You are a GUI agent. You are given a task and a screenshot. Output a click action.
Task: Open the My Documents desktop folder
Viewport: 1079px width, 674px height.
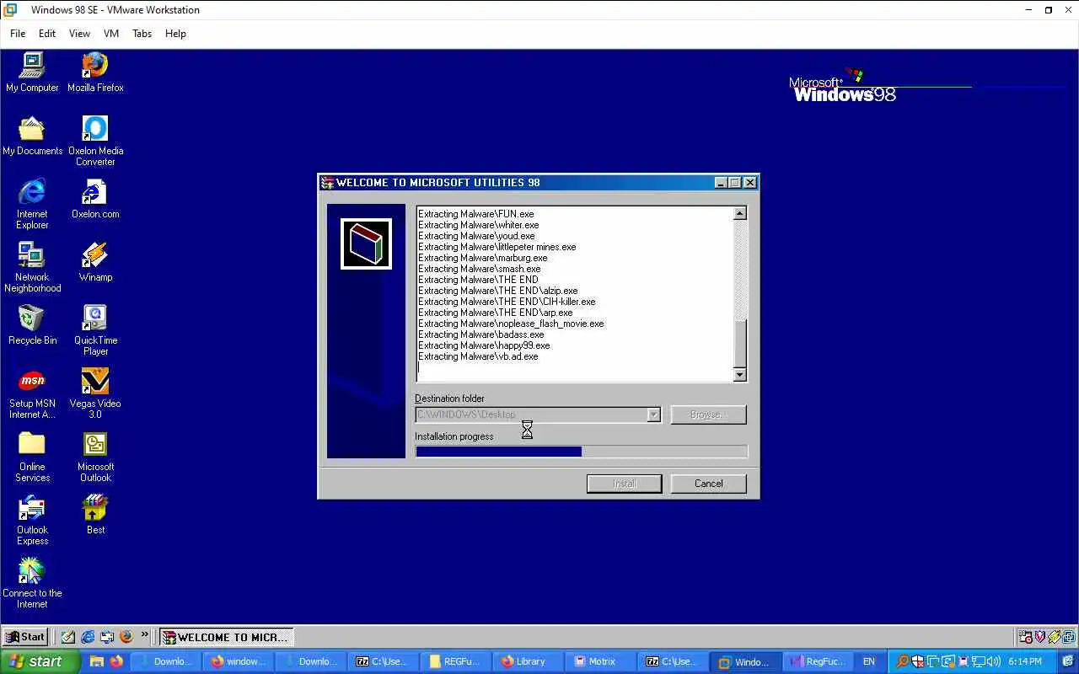32,135
